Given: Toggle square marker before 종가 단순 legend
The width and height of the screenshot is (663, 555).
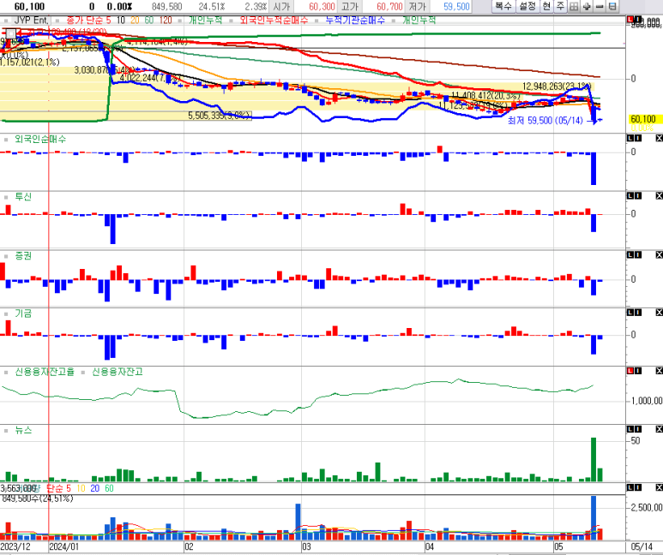Looking at the screenshot, I should 56,21.
